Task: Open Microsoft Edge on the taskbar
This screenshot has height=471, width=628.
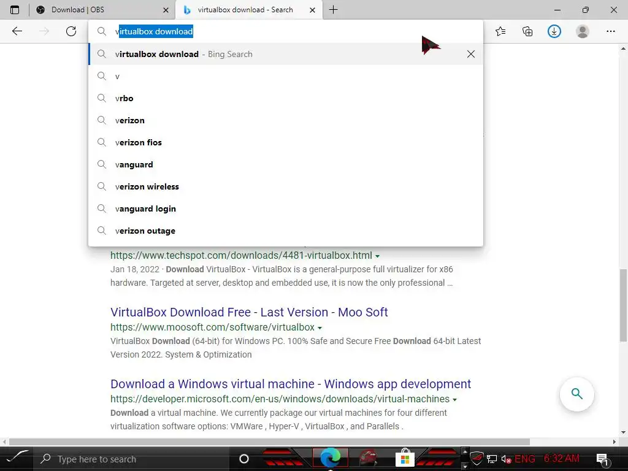Action: pyautogui.click(x=331, y=458)
